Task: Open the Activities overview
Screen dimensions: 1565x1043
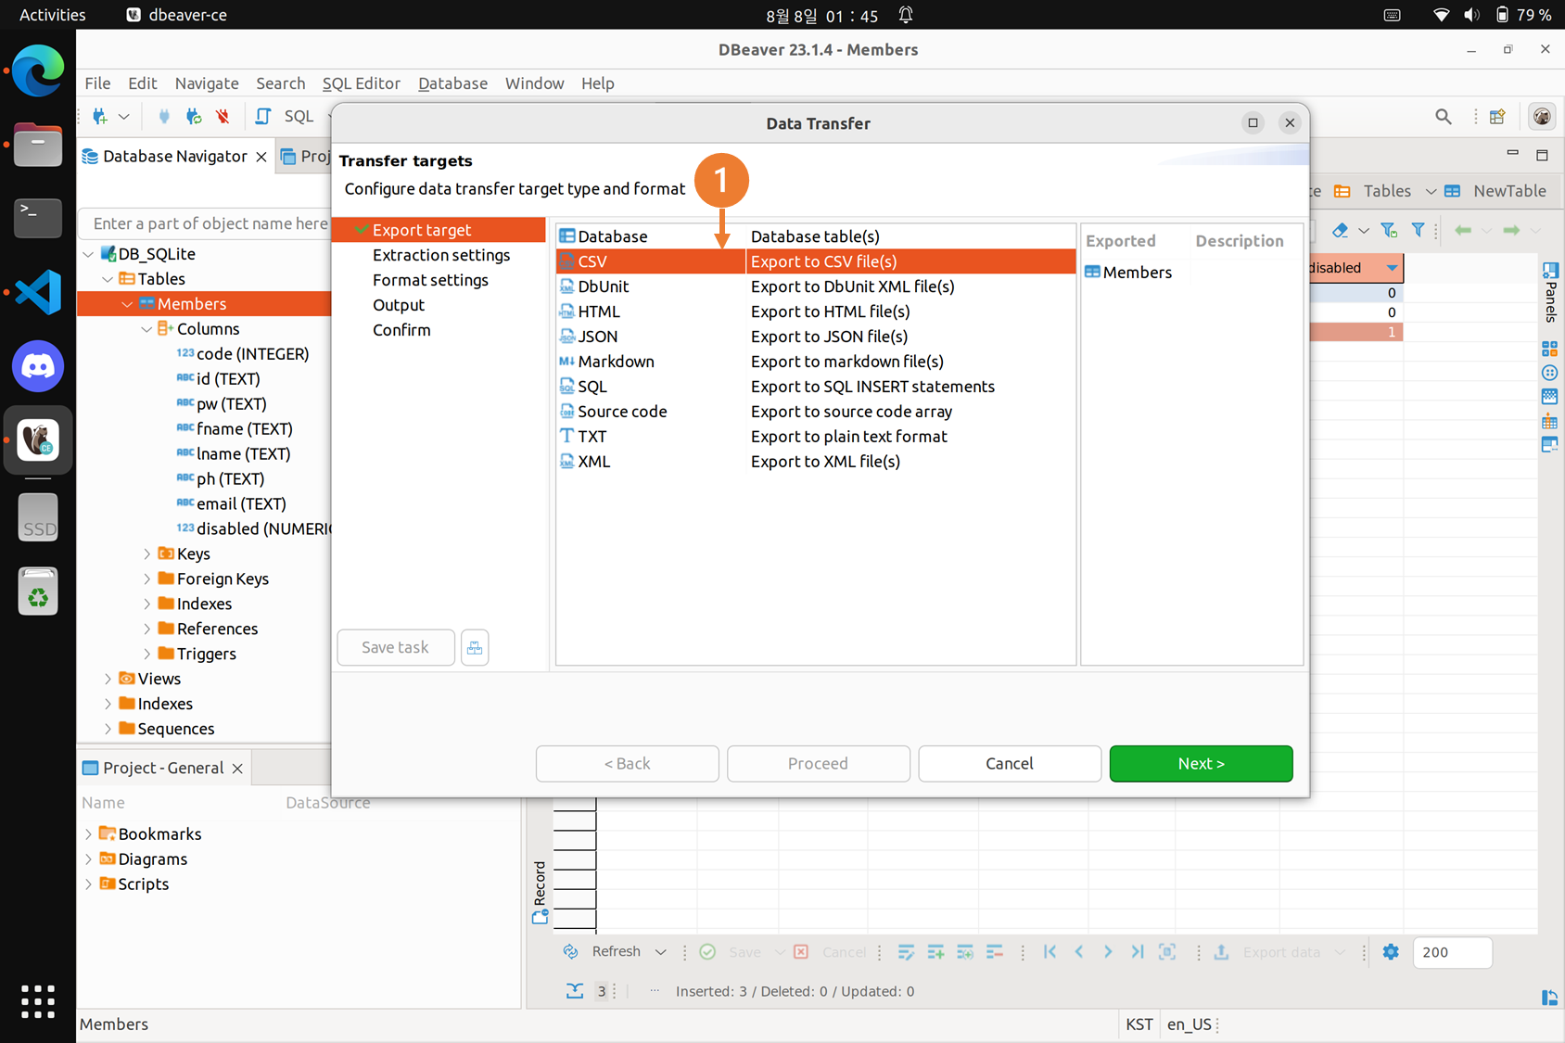Action: (x=53, y=15)
